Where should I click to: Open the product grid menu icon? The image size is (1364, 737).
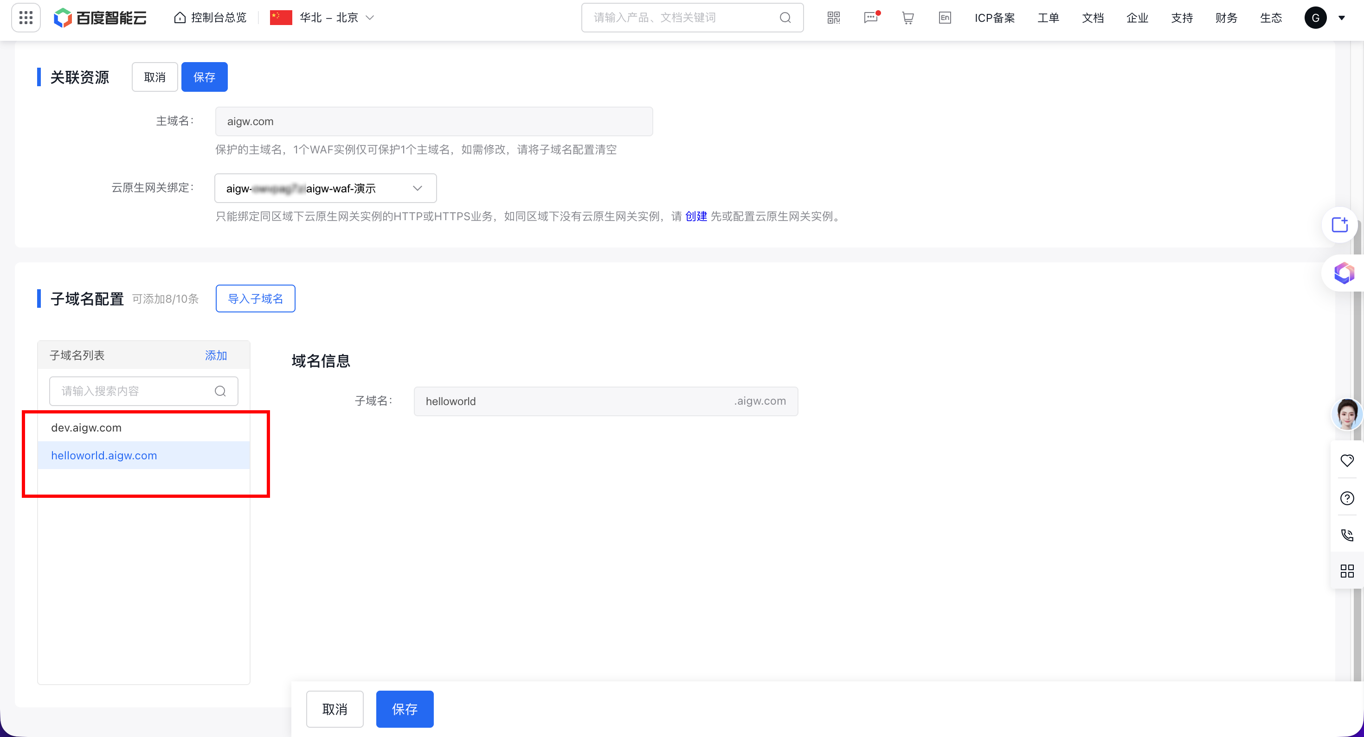pos(26,18)
